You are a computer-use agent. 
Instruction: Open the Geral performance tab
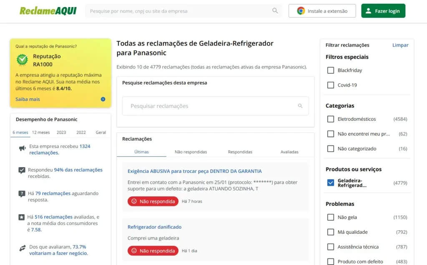click(101, 132)
